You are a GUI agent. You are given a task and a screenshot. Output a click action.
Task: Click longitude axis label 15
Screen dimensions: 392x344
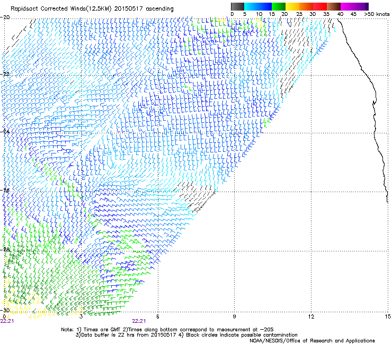pos(388,316)
